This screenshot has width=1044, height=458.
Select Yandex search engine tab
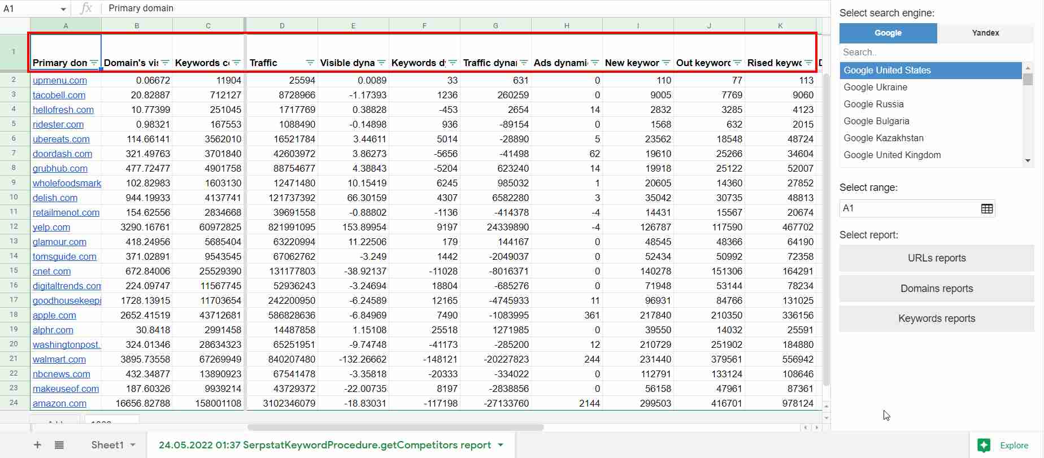click(985, 33)
